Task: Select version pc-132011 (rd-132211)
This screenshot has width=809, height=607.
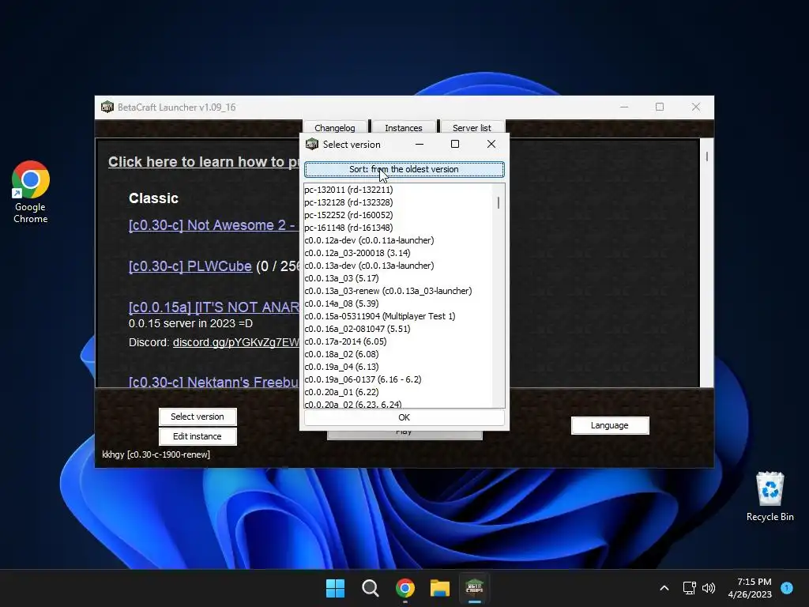Action: tap(398, 190)
